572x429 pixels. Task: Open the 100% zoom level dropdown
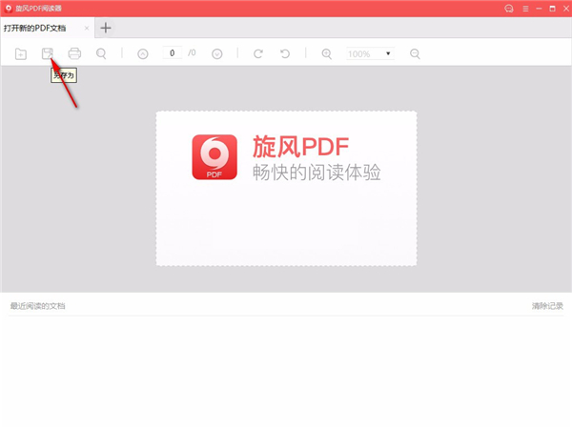click(x=370, y=53)
